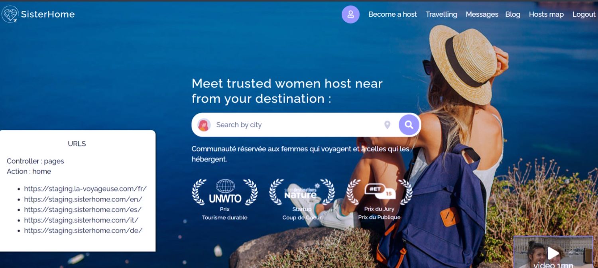This screenshot has width=598, height=268.
Task: Click the Logout link
Action: (584, 14)
